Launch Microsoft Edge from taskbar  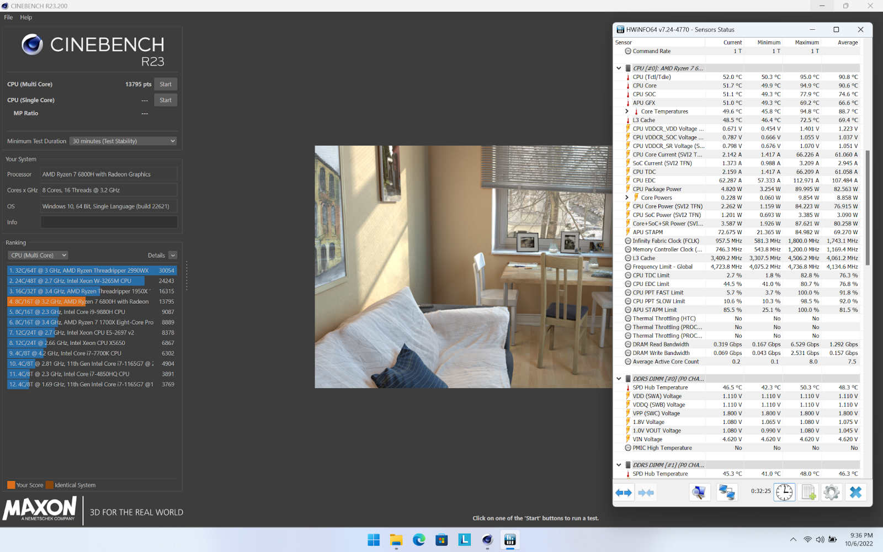[419, 540]
